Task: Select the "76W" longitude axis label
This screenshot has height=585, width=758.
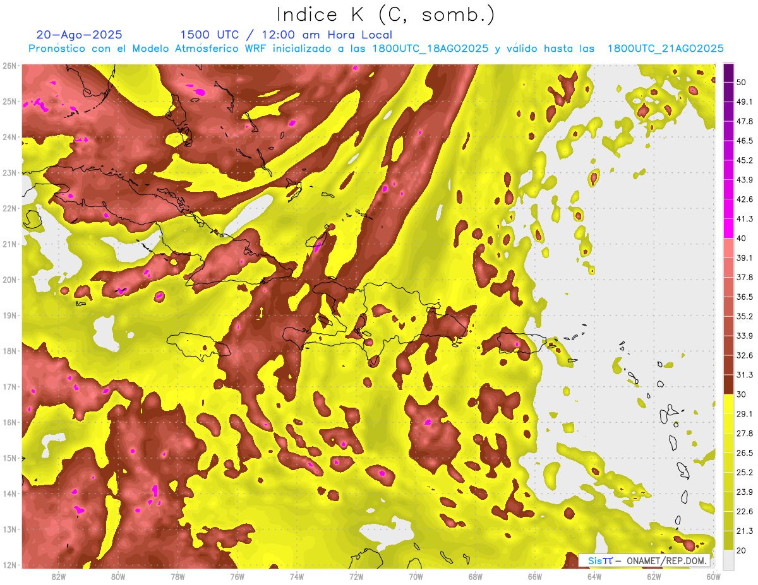Action: coord(237,577)
